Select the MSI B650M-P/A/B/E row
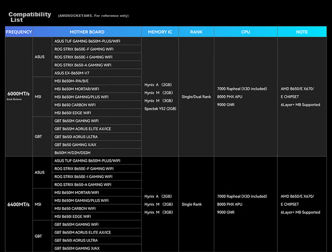332x252 pixels. coord(97,81)
